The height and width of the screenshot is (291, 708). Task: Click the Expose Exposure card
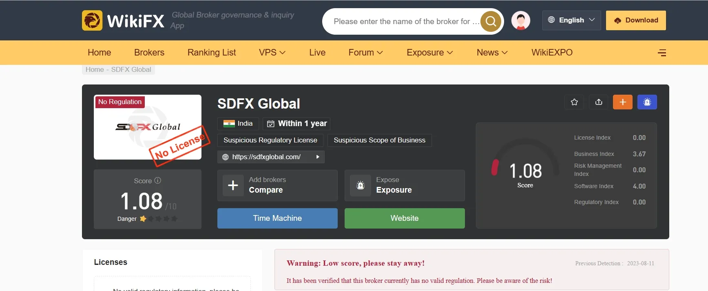coord(405,185)
